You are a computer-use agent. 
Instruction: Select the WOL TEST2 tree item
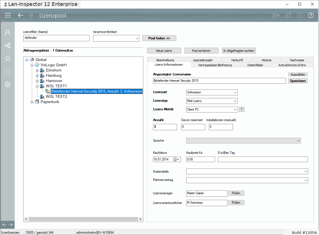point(56,97)
